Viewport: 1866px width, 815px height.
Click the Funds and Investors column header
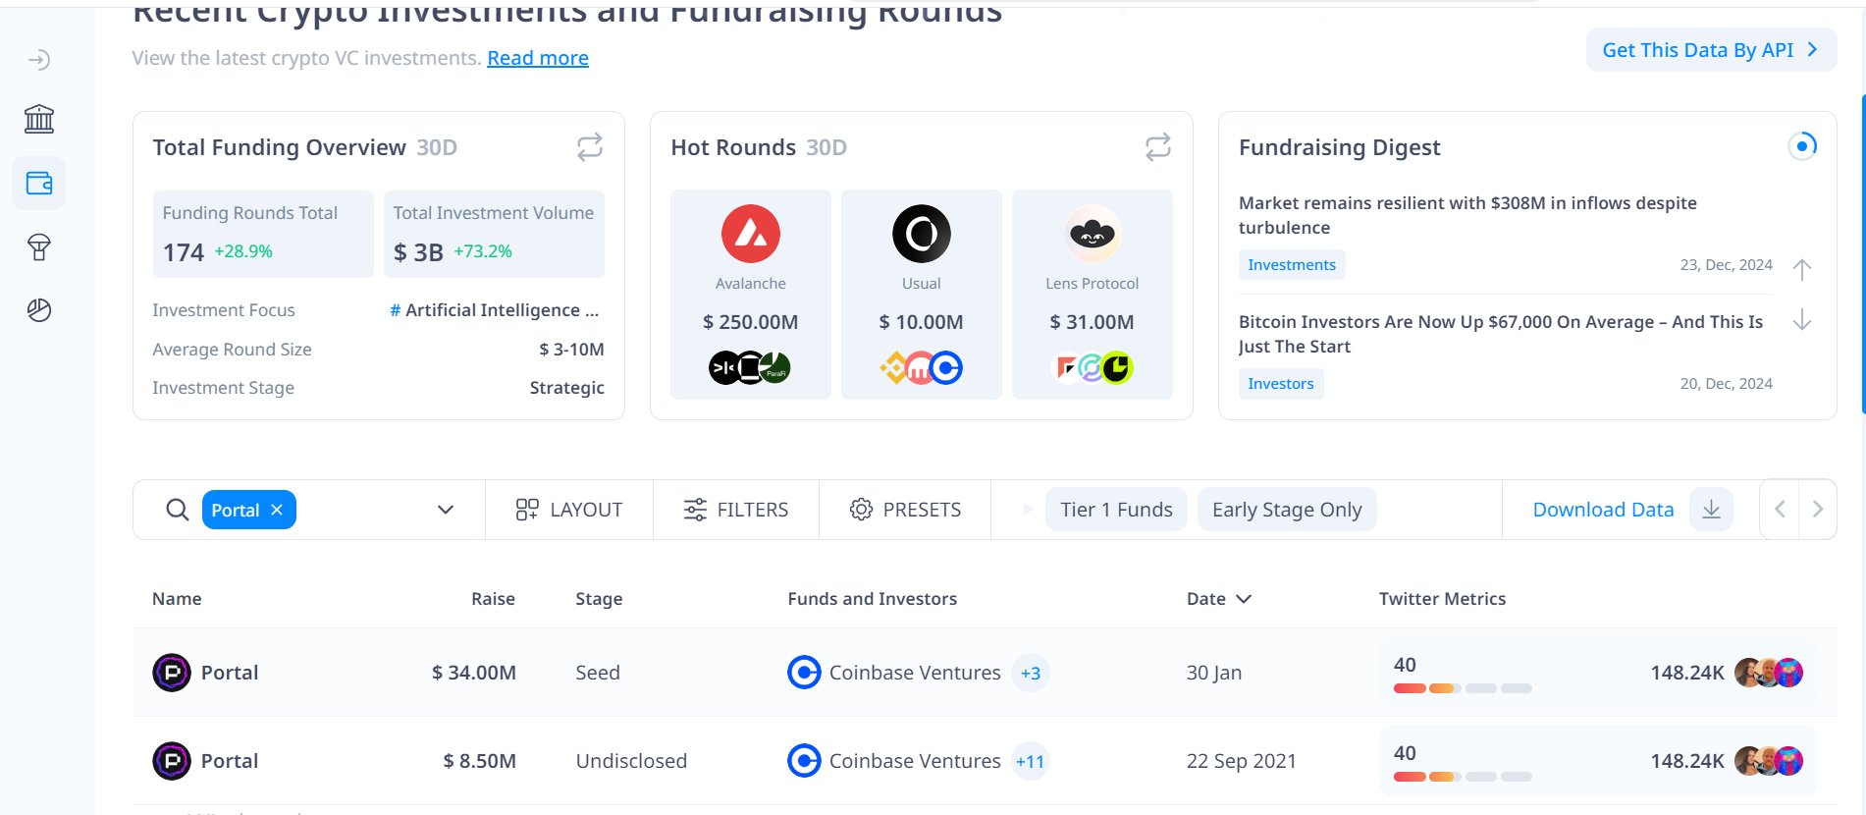tap(872, 599)
